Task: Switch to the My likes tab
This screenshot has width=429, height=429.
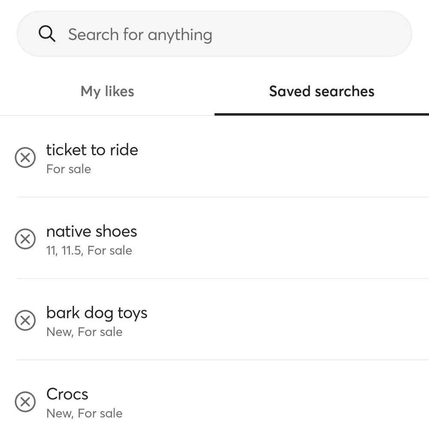Action: click(x=107, y=91)
